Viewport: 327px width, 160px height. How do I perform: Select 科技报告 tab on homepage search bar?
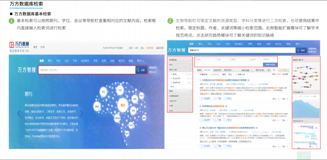click(85, 61)
